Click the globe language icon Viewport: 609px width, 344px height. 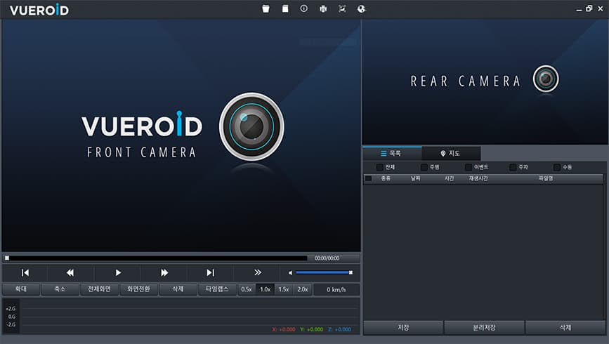click(x=361, y=8)
